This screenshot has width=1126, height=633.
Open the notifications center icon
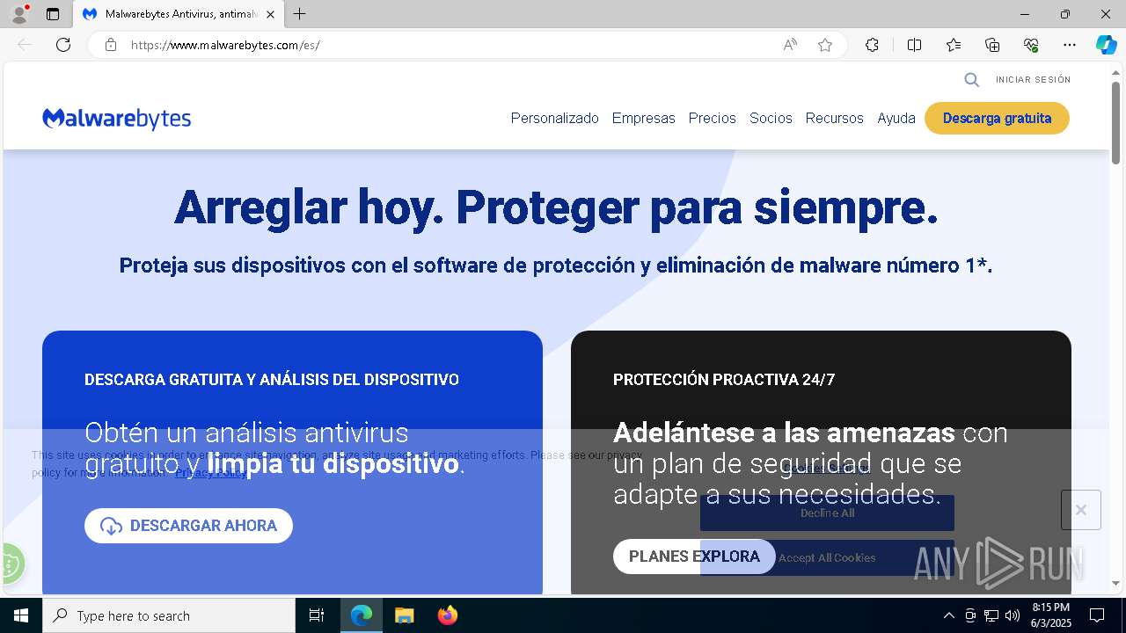pos(1097,615)
